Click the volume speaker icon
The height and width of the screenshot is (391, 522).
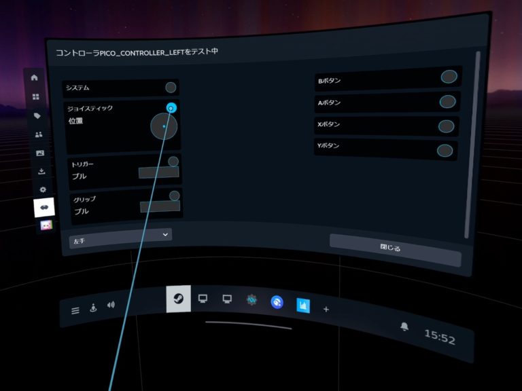coord(111,305)
